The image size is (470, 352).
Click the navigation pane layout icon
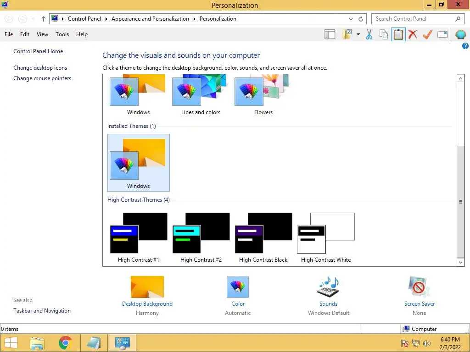pos(330,34)
